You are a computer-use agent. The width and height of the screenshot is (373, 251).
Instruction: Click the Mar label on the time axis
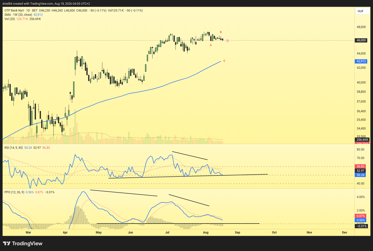pyautogui.click(x=28, y=232)
